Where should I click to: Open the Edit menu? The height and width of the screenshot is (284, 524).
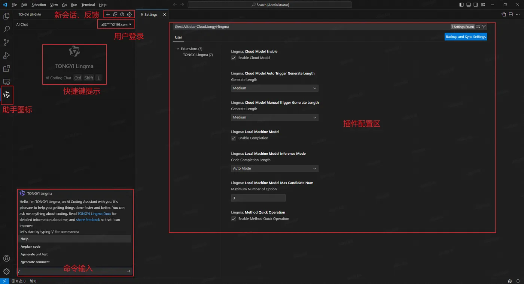(x=24, y=5)
